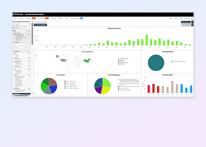
Task: Open the Help Guide link
Action: (x=187, y=18)
